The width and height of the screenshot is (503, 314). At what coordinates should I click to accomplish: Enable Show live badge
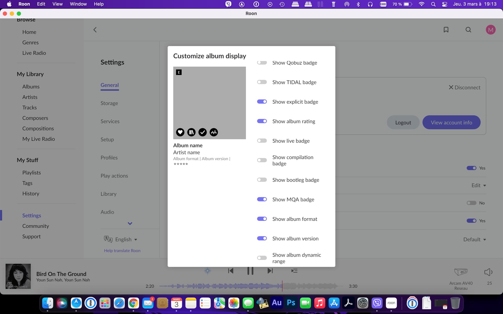[262, 141]
